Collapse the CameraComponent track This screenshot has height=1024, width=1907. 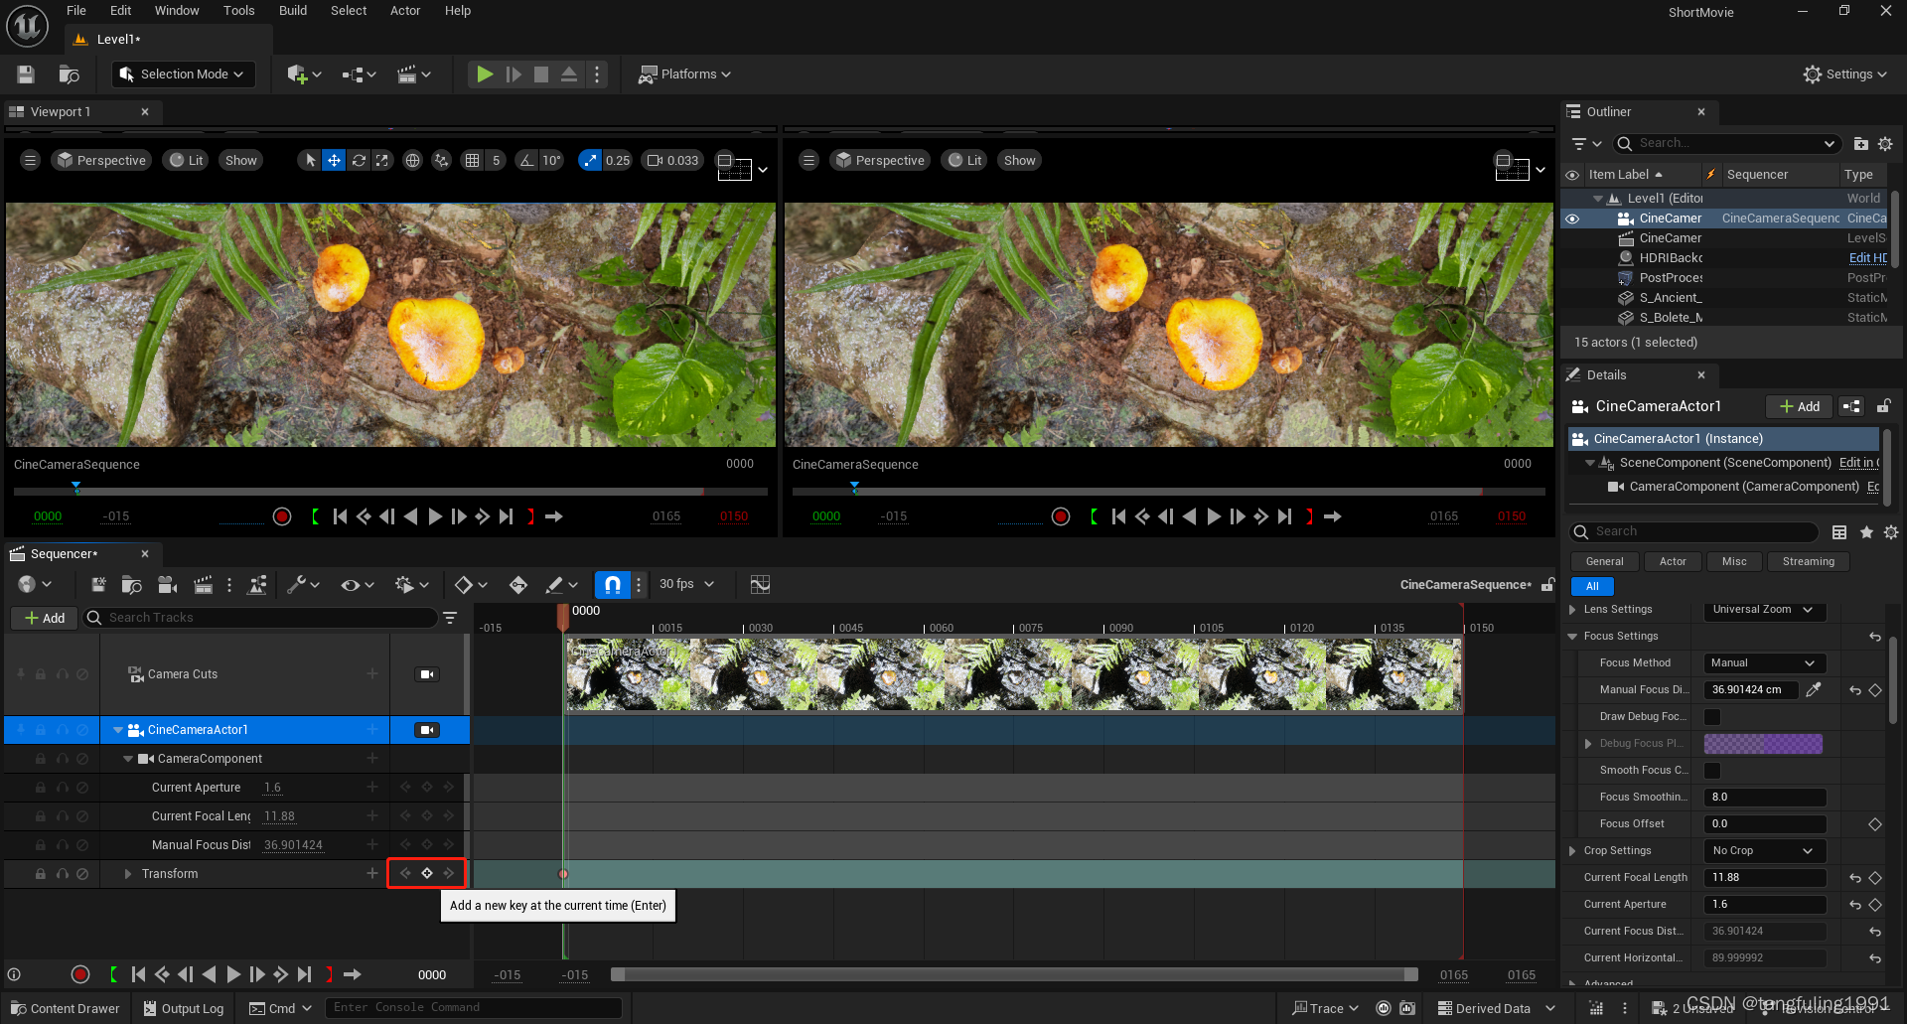pos(128,759)
